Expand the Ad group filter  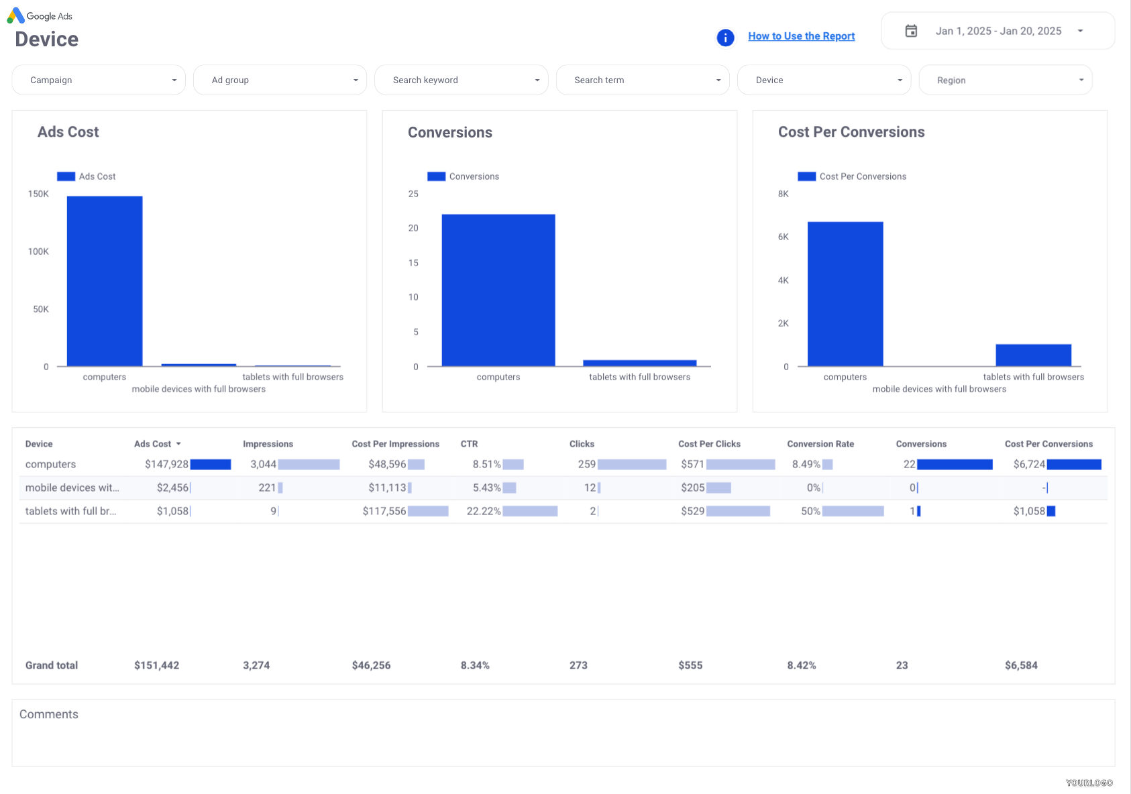pyautogui.click(x=280, y=80)
